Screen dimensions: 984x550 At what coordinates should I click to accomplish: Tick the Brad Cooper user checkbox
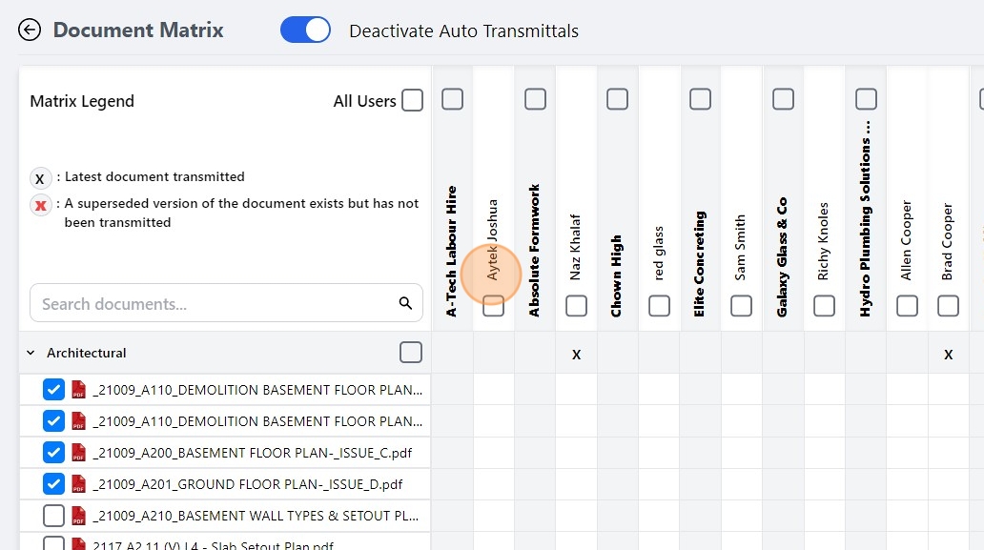tap(948, 306)
